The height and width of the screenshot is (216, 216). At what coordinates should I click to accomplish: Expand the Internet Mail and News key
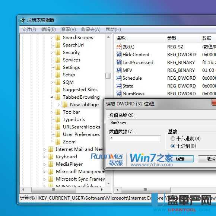coord(44,149)
